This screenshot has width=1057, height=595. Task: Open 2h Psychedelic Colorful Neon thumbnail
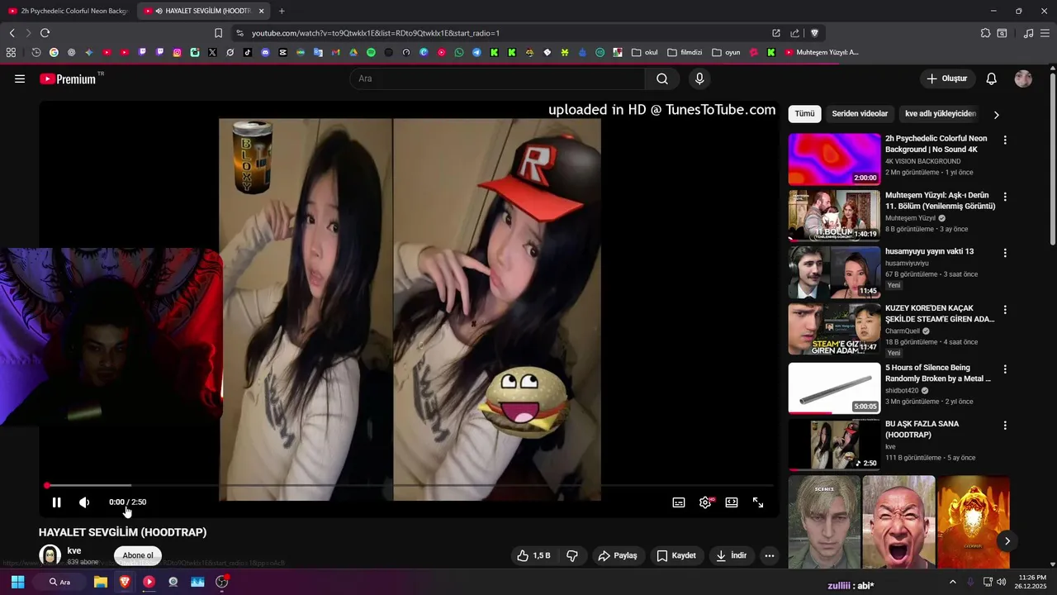pyautogui.click(x=834, y=159)
